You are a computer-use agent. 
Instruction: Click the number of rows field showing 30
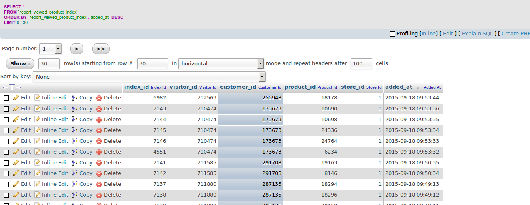pyautogui.click(x=49, y=63)
